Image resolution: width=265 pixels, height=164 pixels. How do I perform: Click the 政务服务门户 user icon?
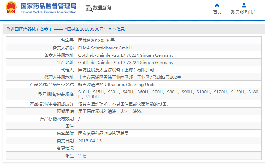click(244, 5)
